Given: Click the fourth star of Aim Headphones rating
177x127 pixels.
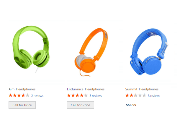Looking at the screenshot, I should (x=23, y=95).
